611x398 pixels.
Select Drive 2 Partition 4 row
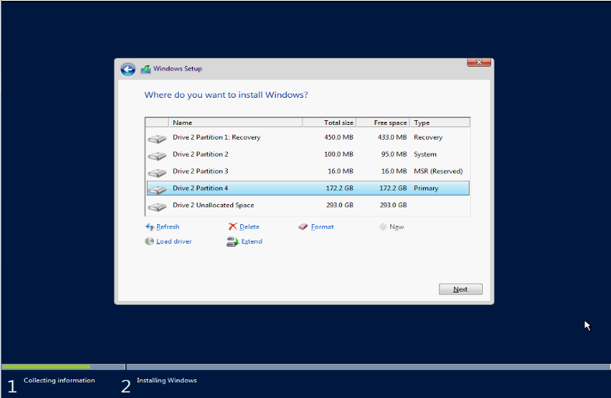click(308, 189)
